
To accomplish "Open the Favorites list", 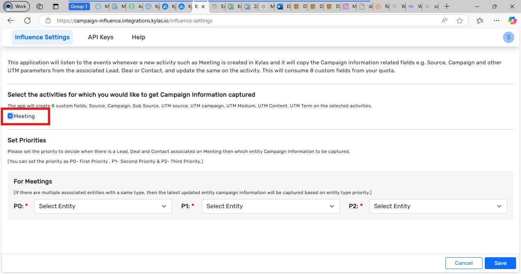I will tap(480, 21).
